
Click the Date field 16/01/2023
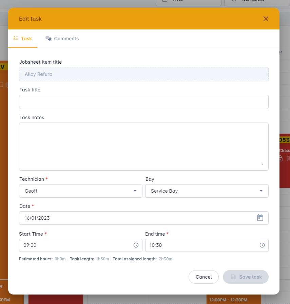[144, 218]
